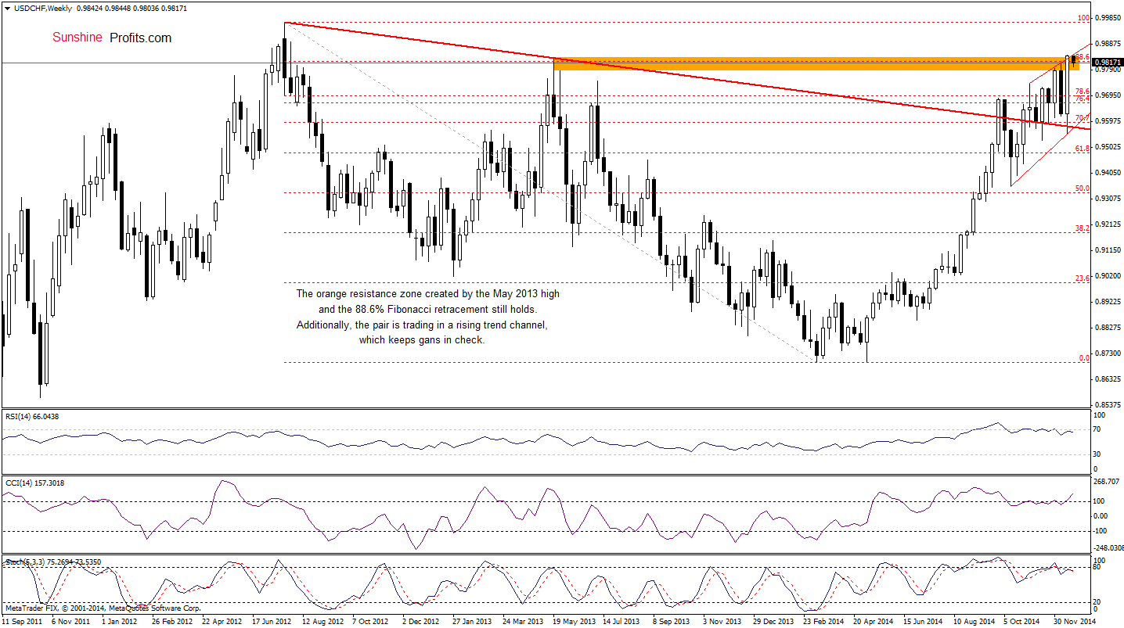Select the current price tag 0.98171

click(x=1107, y=62)
